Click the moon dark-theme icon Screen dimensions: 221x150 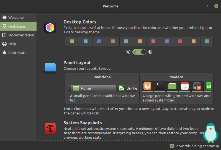(x=150, y=52)
